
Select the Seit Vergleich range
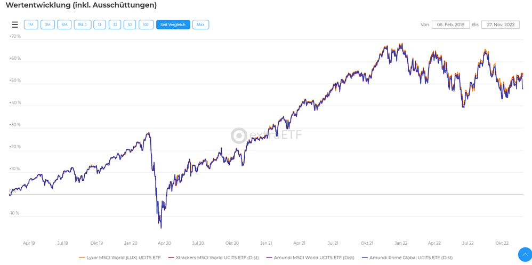click(x=173, y=25)
